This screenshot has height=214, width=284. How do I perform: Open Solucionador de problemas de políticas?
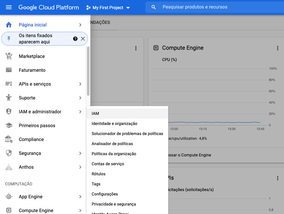[127, 134]
